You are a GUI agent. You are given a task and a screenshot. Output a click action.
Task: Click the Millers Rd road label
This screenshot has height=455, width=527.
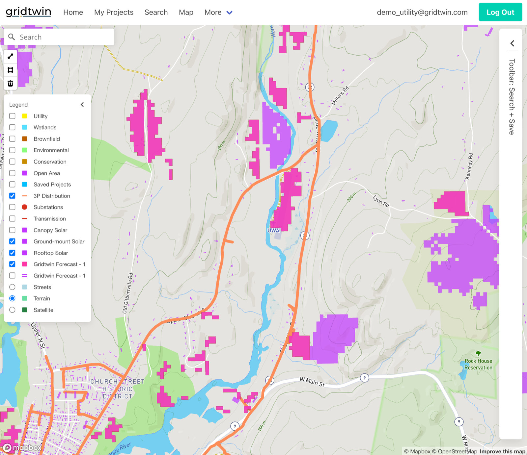[x=340, y=96]
